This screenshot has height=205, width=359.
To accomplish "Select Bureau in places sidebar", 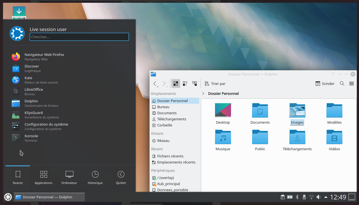I will 175,107.
